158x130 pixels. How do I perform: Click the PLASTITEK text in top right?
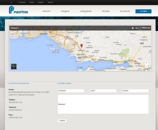pos(145,2)
